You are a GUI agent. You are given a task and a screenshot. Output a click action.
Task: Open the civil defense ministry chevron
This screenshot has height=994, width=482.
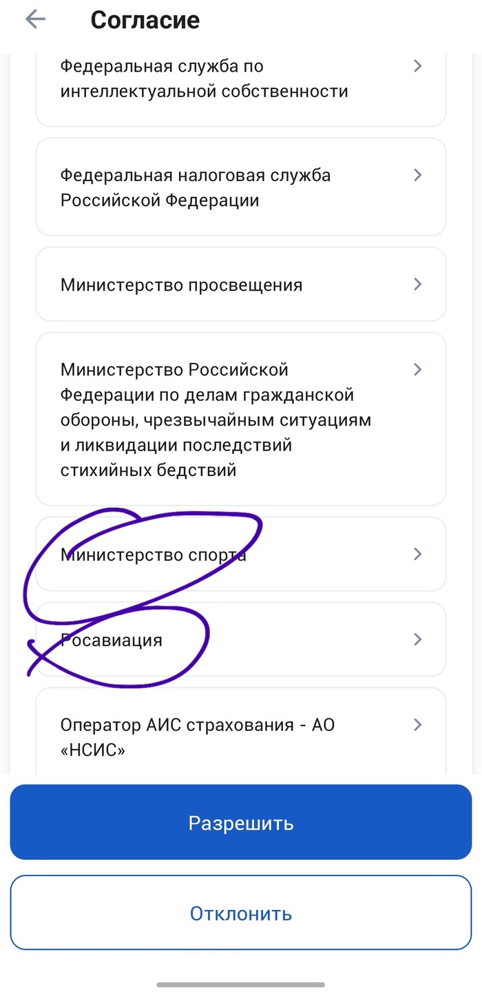(x=417, y=369)
